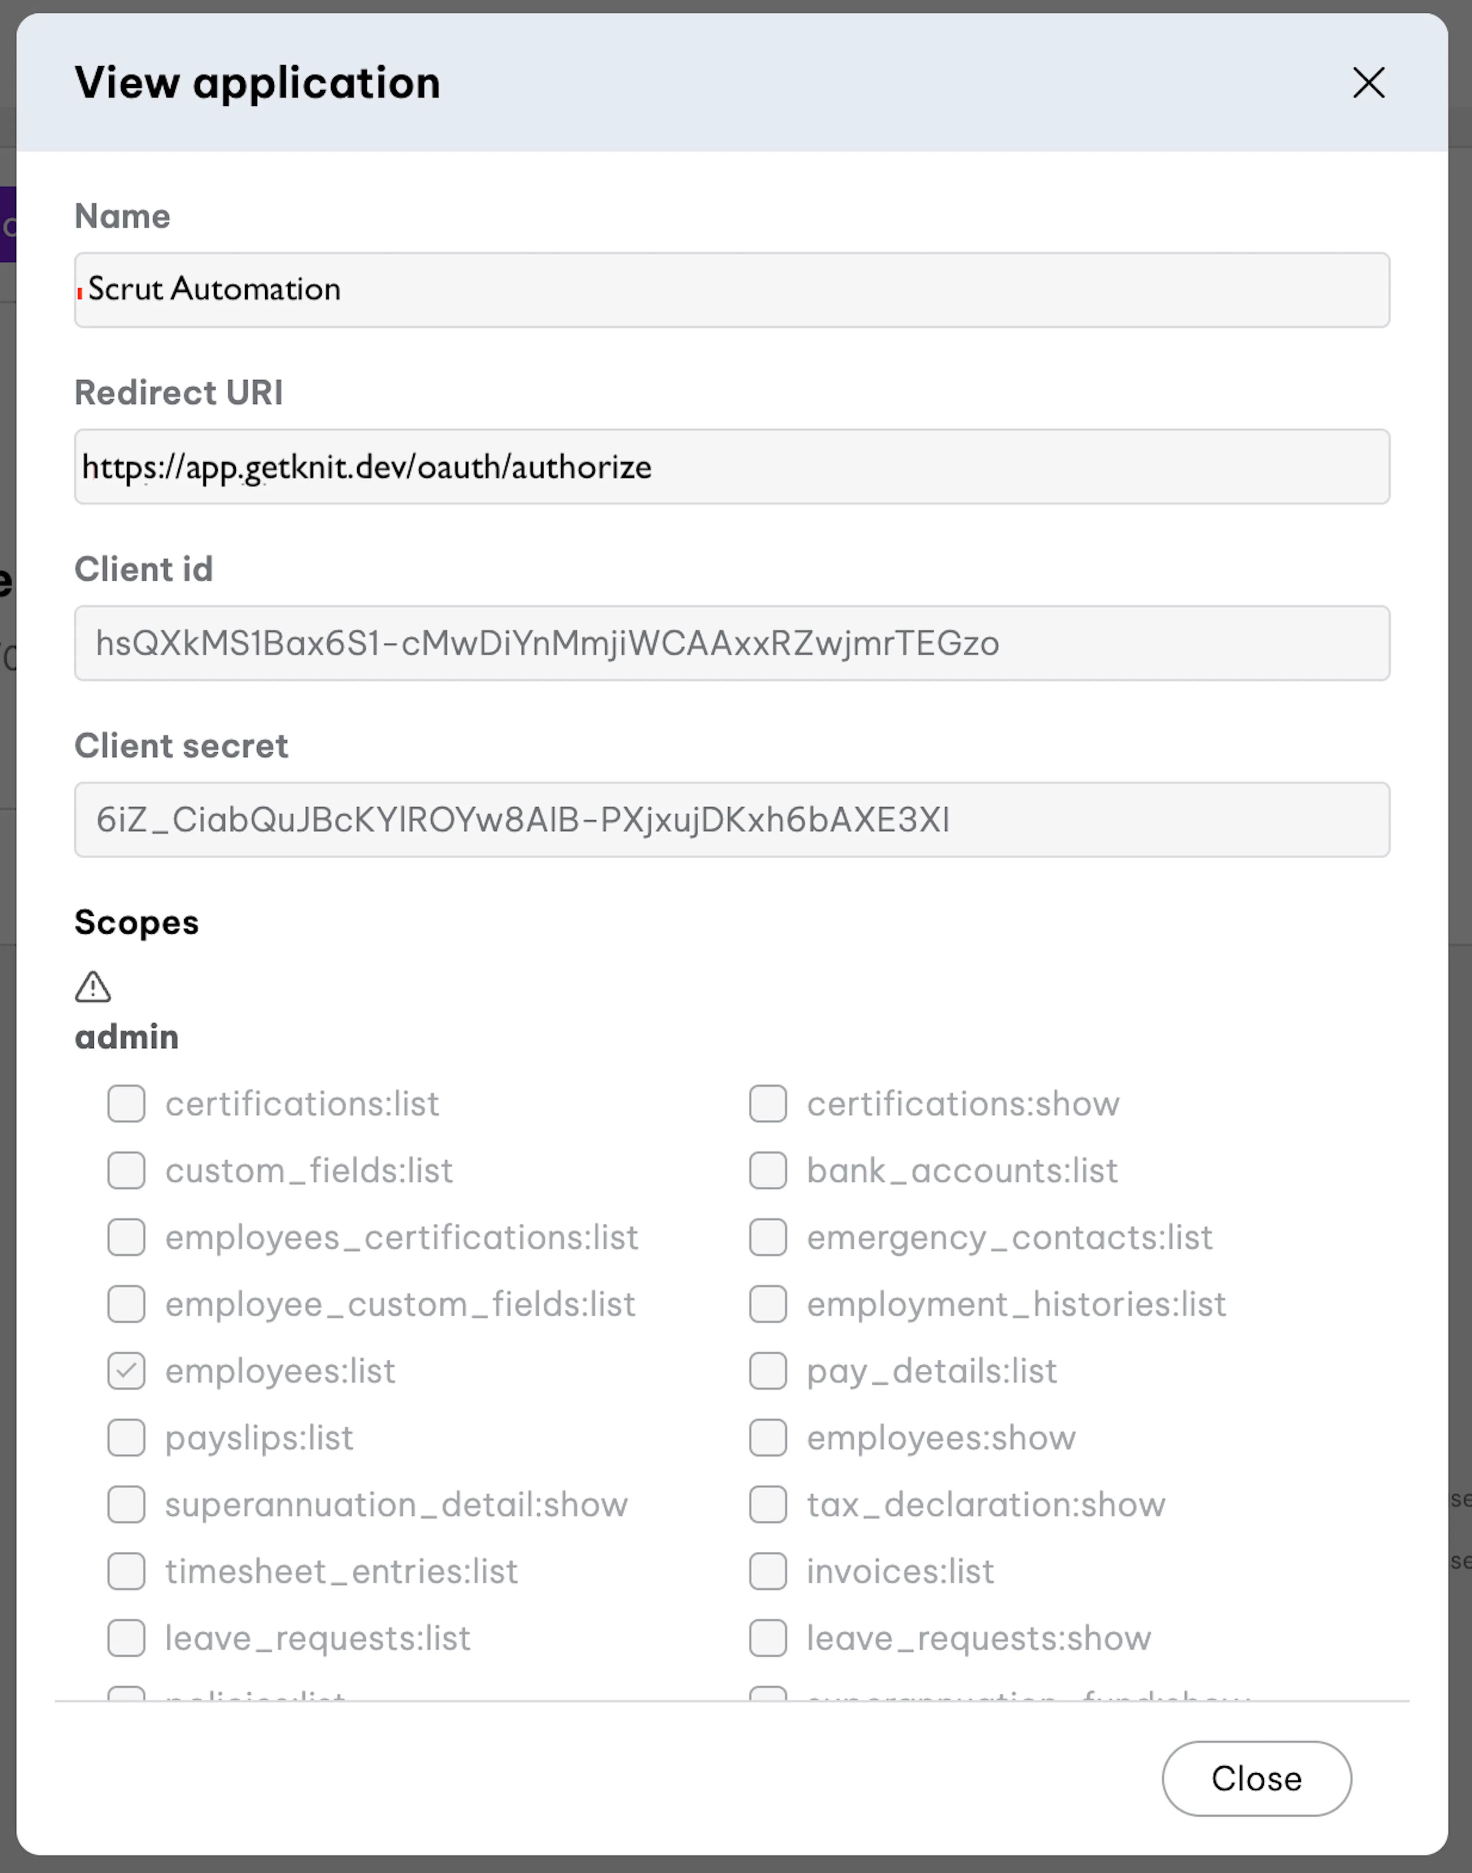The image size is (1472, 1873).
Task: Select the payslips:list scope checkbox
Action: pyautogui.click(x=127, y=1438)
